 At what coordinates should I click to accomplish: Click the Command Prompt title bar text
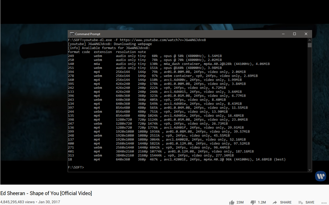(88, 34)
